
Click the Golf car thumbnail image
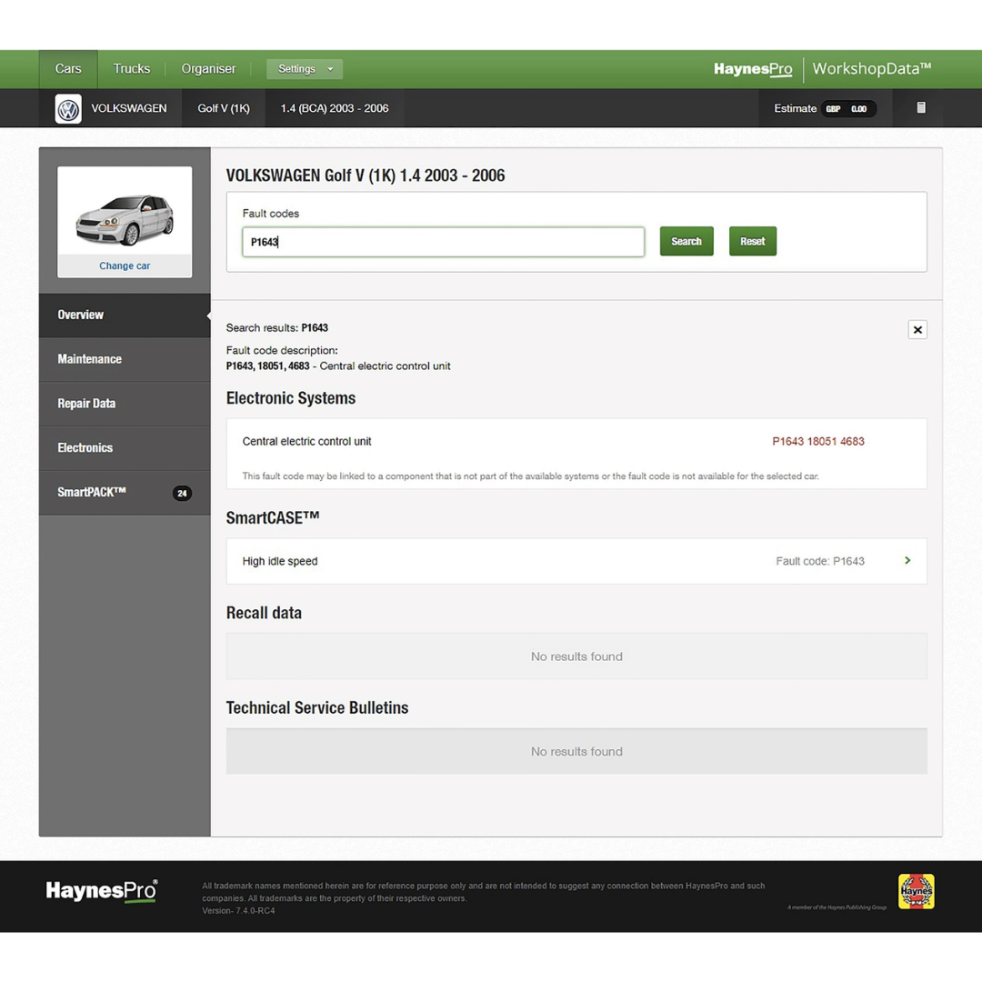(x=125, y=218)
